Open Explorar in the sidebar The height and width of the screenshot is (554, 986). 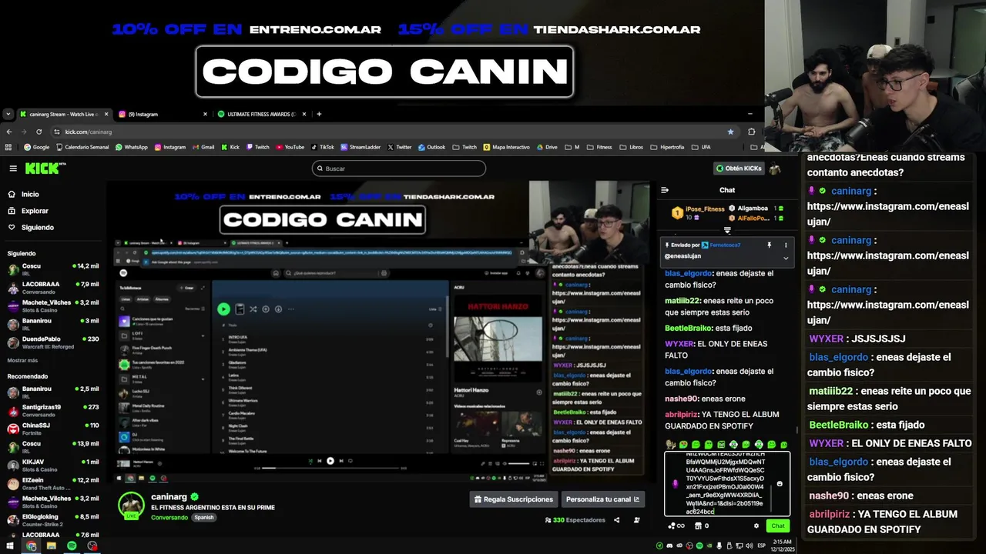(x=29, y=211)
